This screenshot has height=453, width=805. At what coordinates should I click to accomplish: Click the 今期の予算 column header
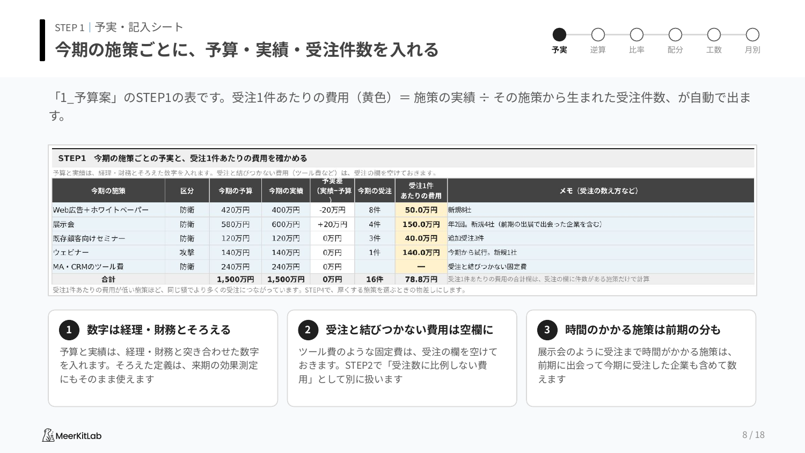point(235,191)
